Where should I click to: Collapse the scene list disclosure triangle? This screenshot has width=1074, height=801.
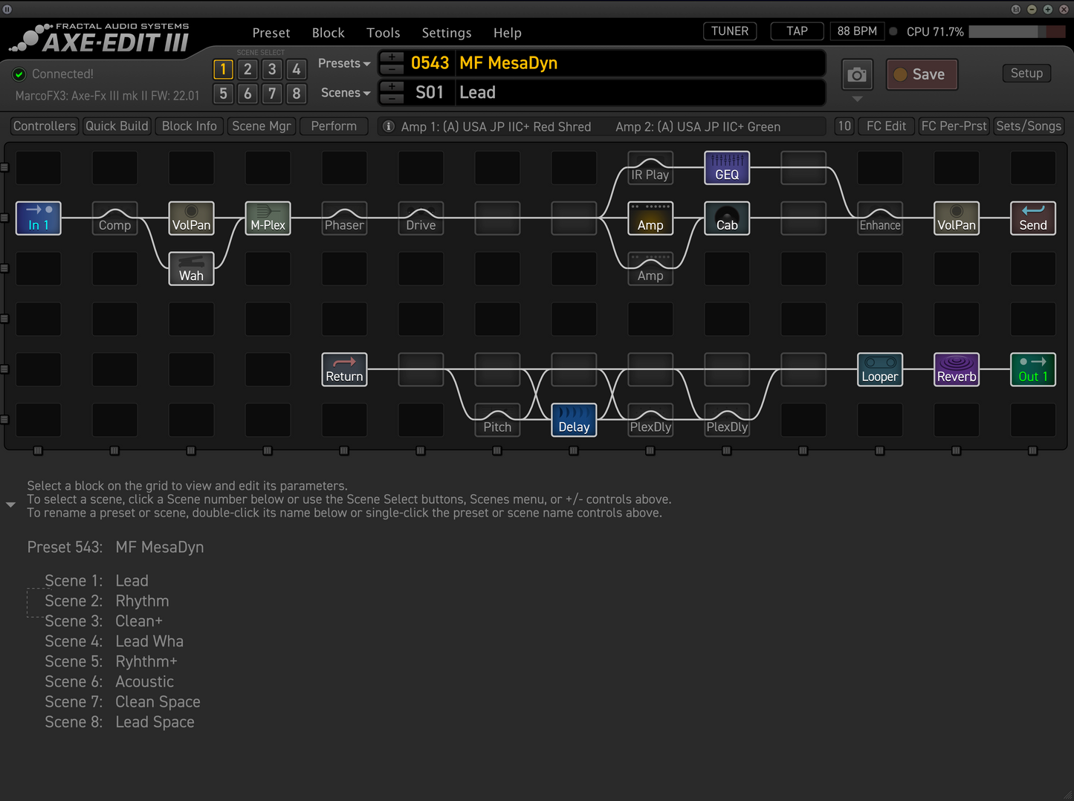pyautogui.click(x=10, y=505)
